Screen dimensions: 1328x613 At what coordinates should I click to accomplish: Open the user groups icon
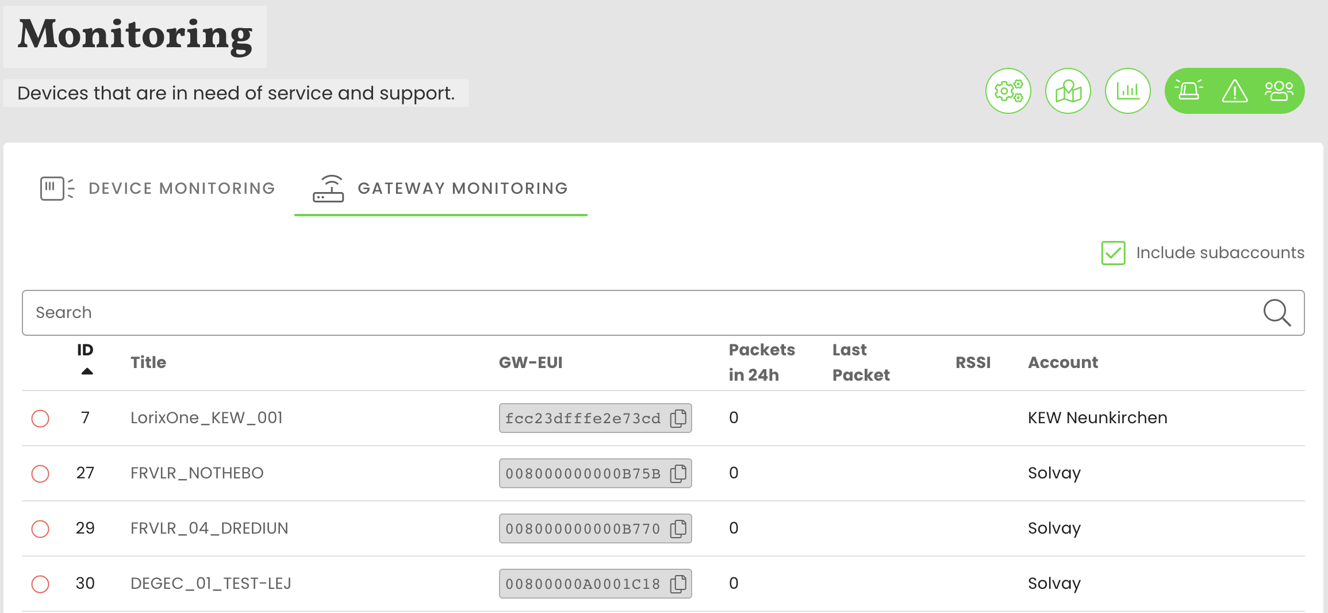point(1279,90)
